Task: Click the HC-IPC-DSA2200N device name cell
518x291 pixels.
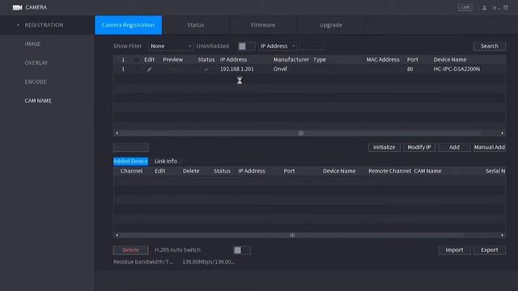Action: pyautogui.click(x=456, y=70)
